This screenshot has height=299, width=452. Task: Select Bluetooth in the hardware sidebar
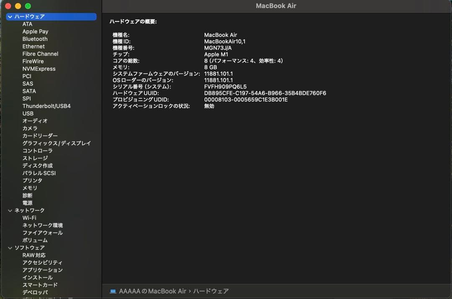coord(35,39)
